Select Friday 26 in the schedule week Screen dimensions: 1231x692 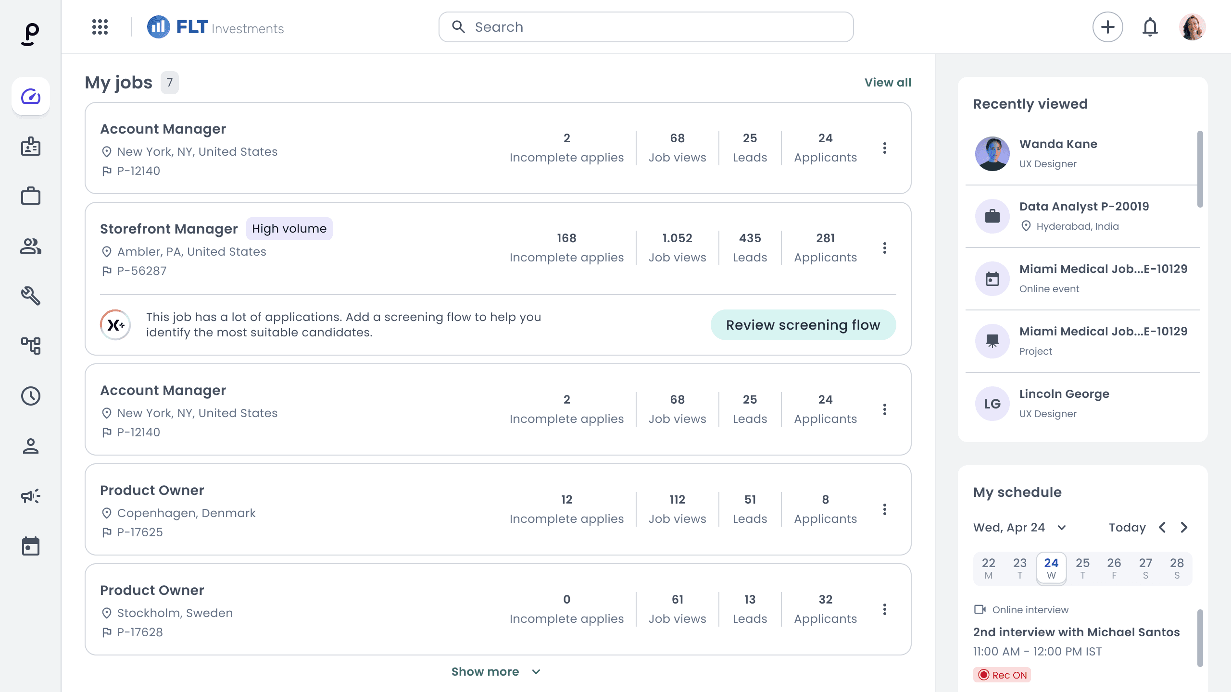click(x=1114, y=568)
